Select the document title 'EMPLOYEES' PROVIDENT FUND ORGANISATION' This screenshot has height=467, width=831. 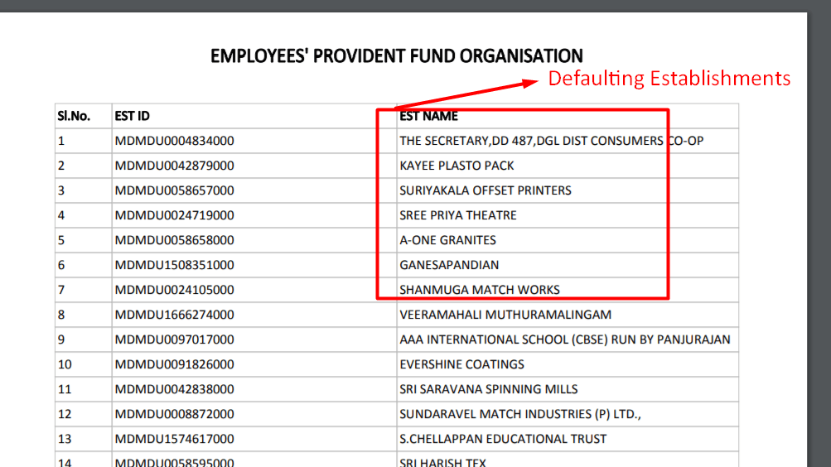click(396, 56)
